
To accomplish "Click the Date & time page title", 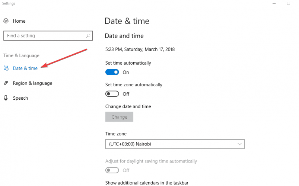I will [x=127, y=21].
